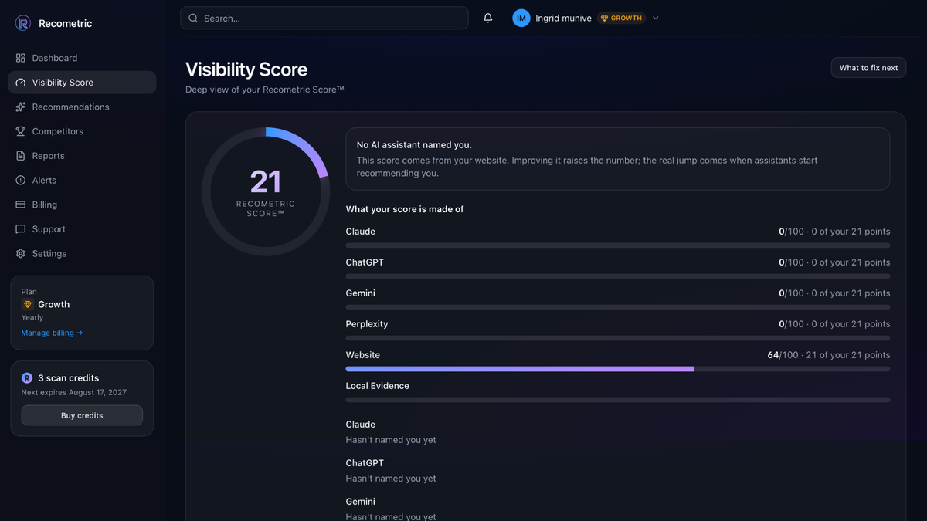Viewport: 927px width, 521px height.
Task: Click the search magnifier icon
Action: (193, 18)
